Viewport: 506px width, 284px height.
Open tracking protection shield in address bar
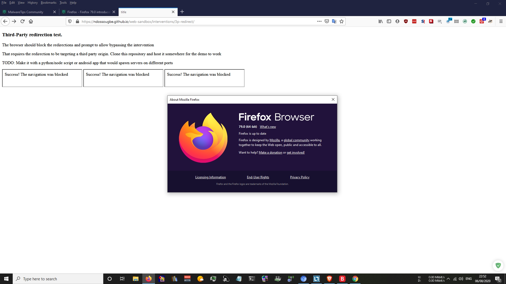pyautogui.click(x=70, y=22)
